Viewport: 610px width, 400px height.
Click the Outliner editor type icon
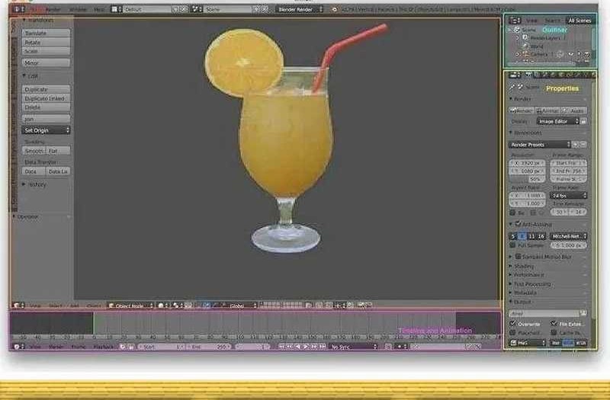pyautogui.click(x=514, y=21)
